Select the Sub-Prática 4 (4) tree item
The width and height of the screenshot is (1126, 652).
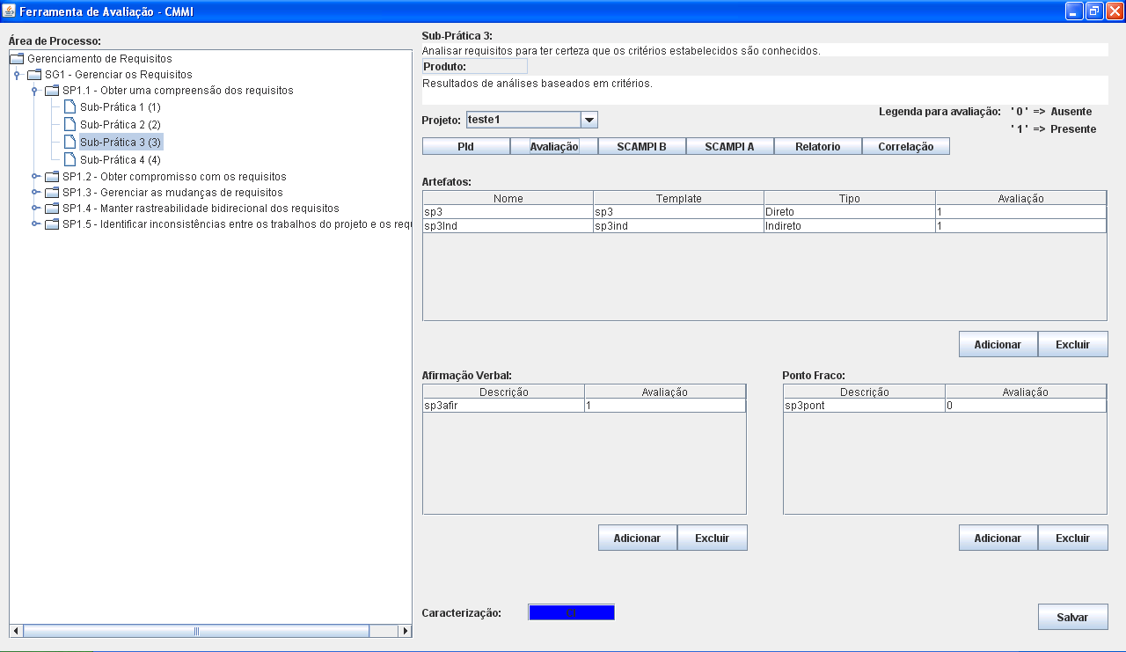point(121,160)
